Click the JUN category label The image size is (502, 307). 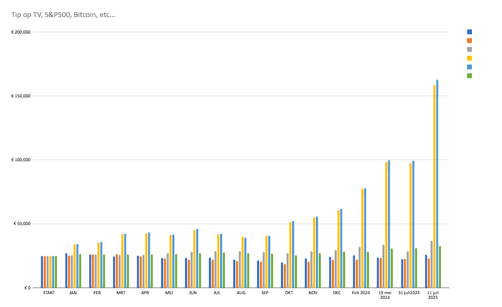tap(193, 293)
